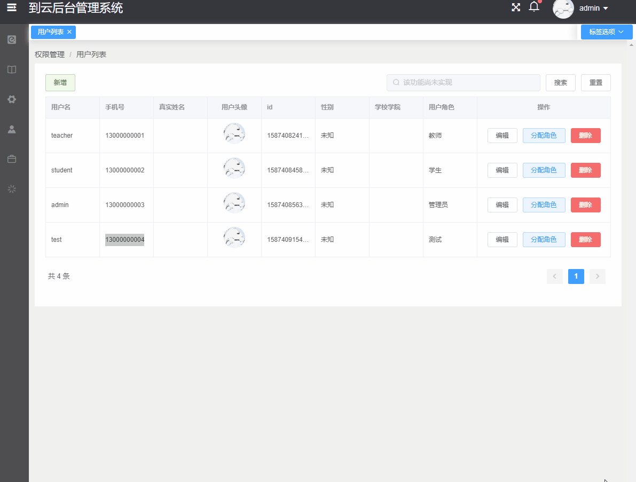
Task: Open the loading spinner icon in sidebar
Action: tap(12, 189)
